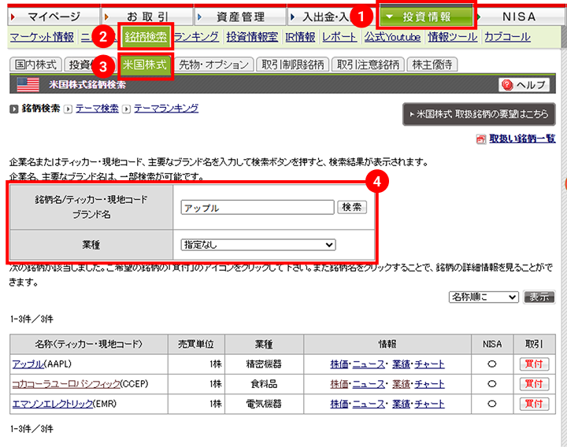Click the brand name search input field
Viewport: 567px width, 447px height.
pyautogui.click(x=258, y=208)
